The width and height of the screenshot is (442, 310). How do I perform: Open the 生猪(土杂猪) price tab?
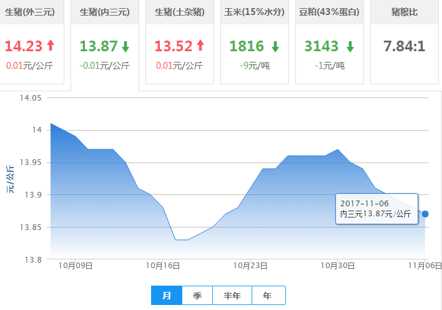180,12
